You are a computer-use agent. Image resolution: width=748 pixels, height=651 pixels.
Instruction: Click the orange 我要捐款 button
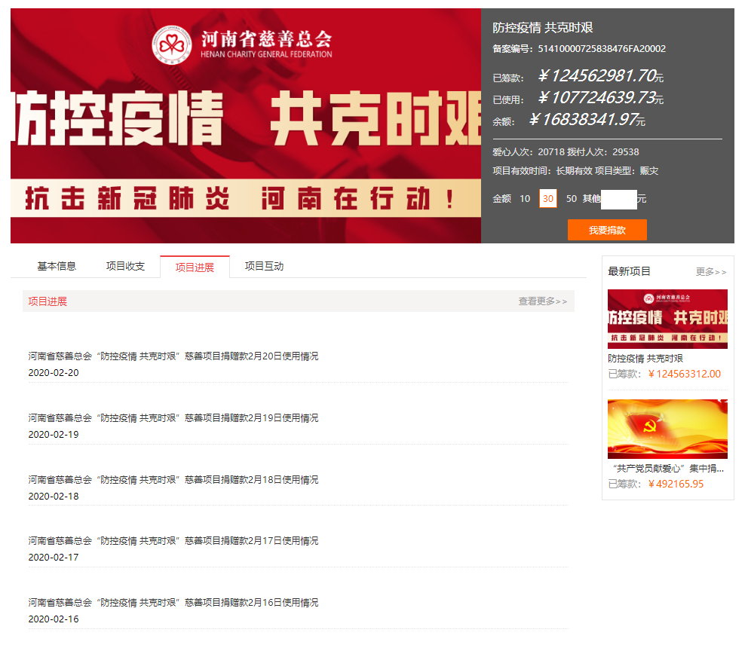tap(607, 230)
